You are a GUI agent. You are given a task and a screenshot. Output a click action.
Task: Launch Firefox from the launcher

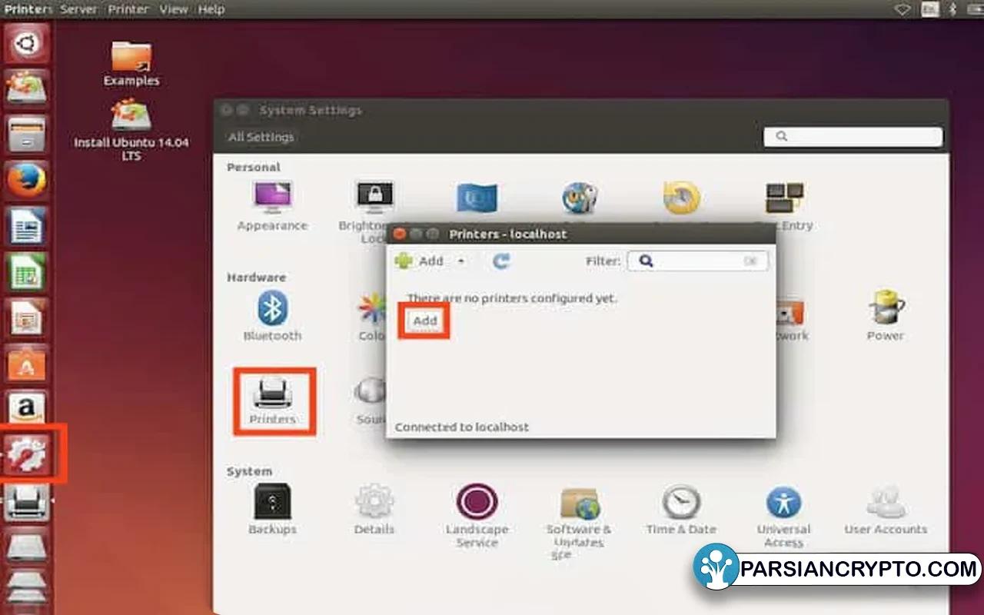[x=28, y=181]
